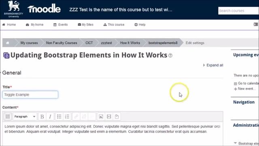Image resolution: width=259 pixels, height=146 pixels.
Task: Go to My home
Action: pos(35,25)
